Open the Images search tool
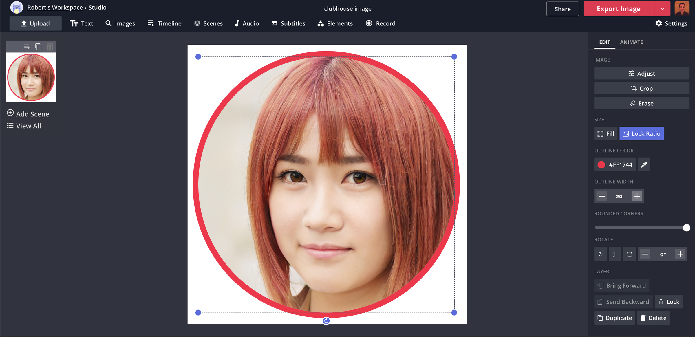This screenshot has height=337, width=695. point(120,23)
